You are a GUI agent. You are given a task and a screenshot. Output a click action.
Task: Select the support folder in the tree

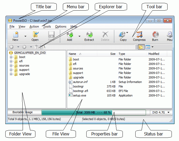pyautogui.click(x=24, y=70)
